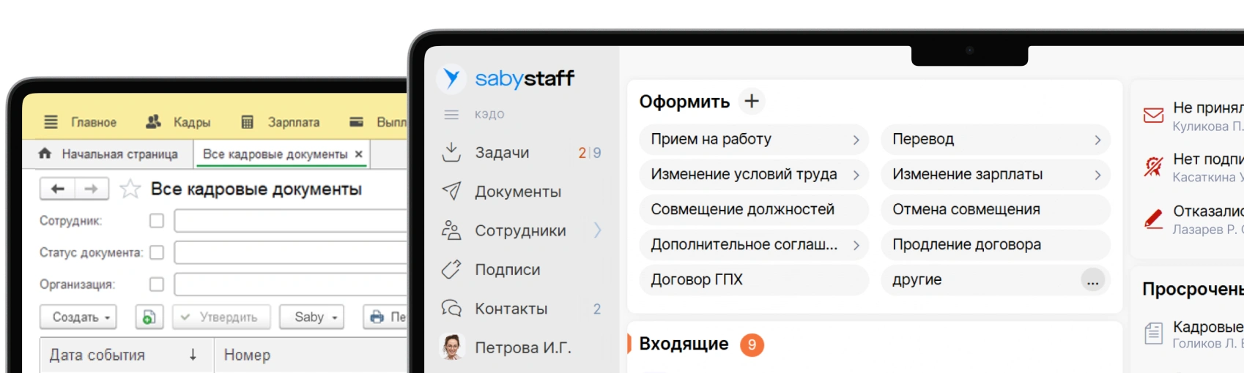Click the Задачи counter 2|9
Image resolution: width=1244 pixels, height=373 pixels.
(x=590, y=153)
